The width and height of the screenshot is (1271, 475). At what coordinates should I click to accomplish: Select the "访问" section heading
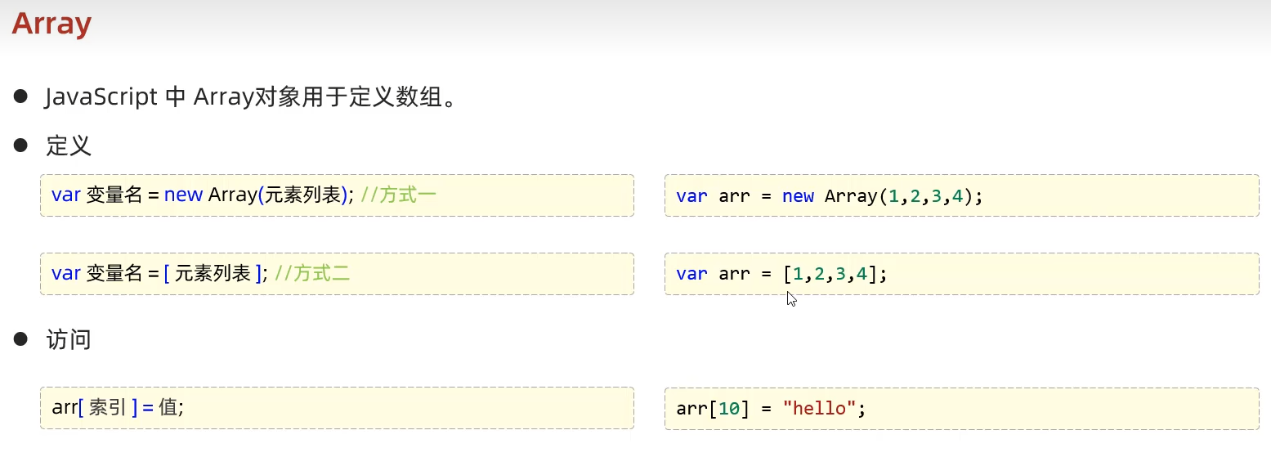69,340
